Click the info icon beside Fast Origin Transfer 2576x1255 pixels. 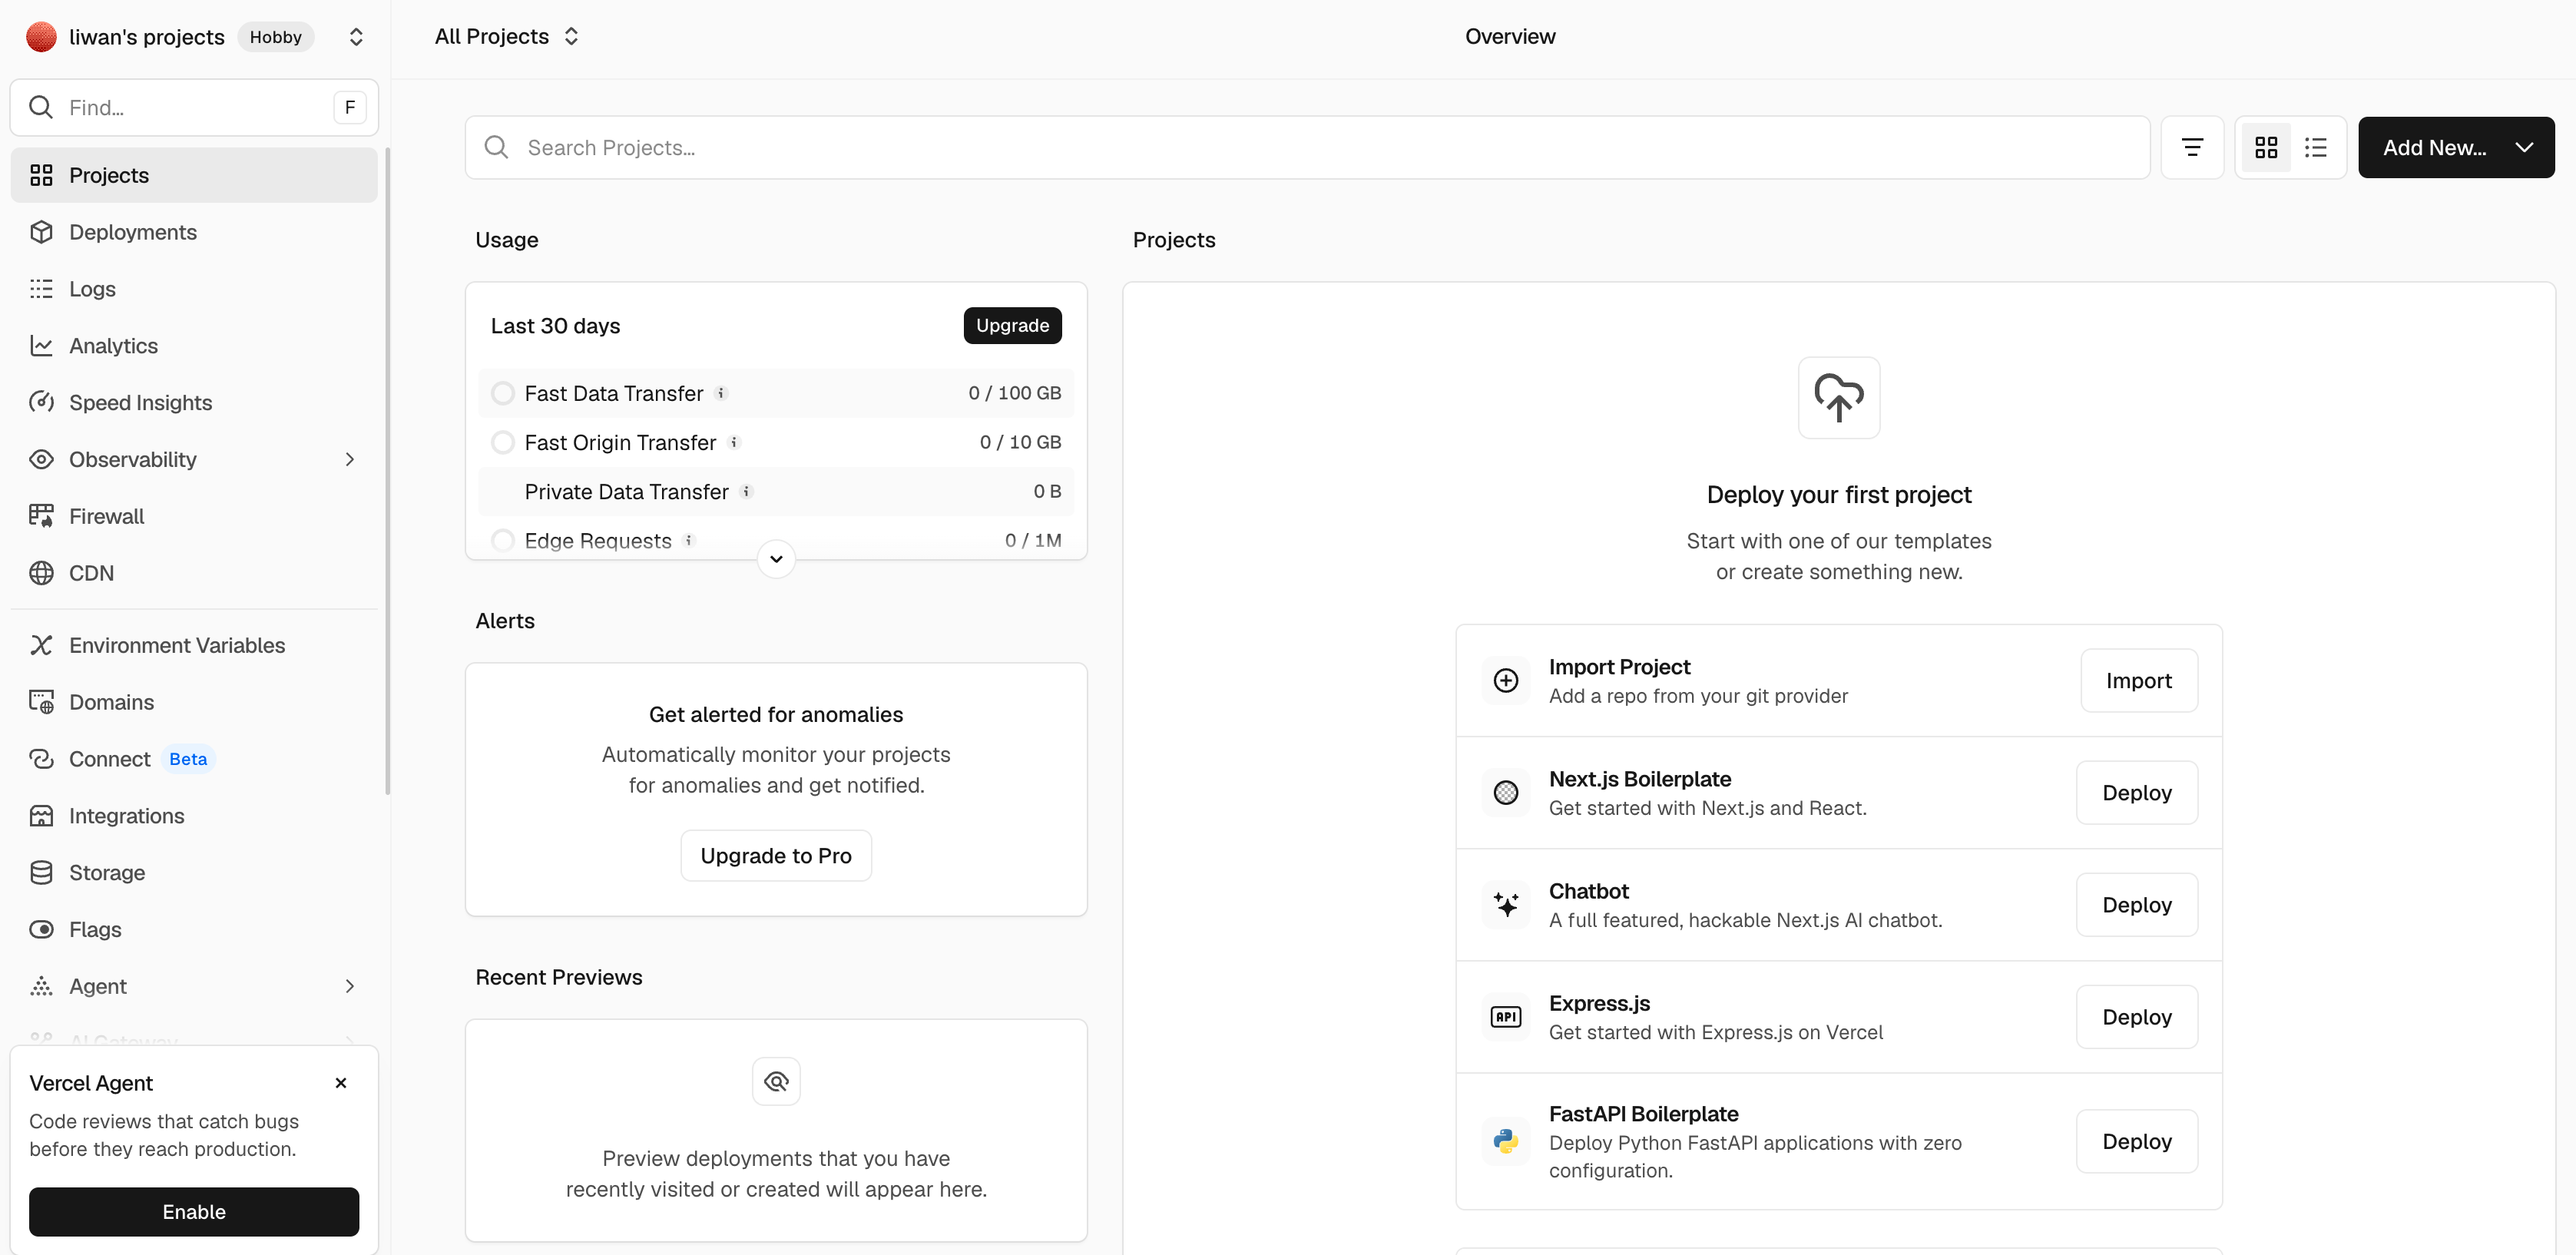tap(734, 442)
